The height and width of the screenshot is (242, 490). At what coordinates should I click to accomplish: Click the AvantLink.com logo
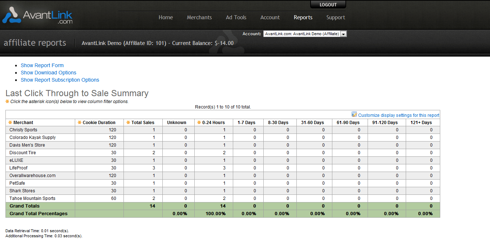pos(37,16)
